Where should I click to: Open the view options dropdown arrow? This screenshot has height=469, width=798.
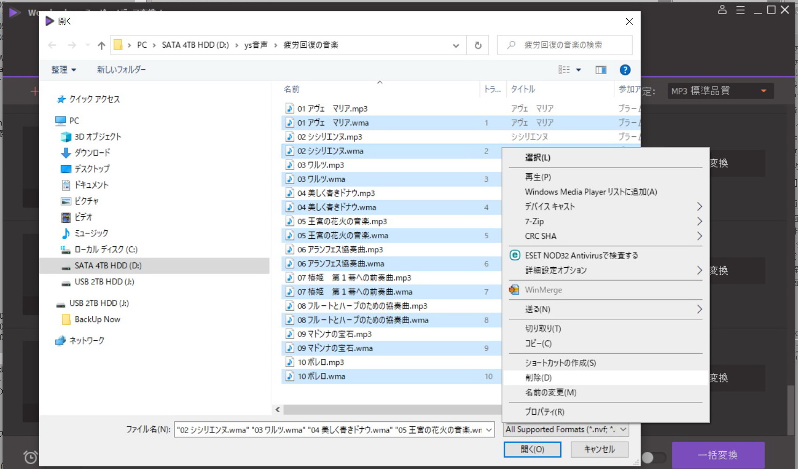click(x=578, y=70)
